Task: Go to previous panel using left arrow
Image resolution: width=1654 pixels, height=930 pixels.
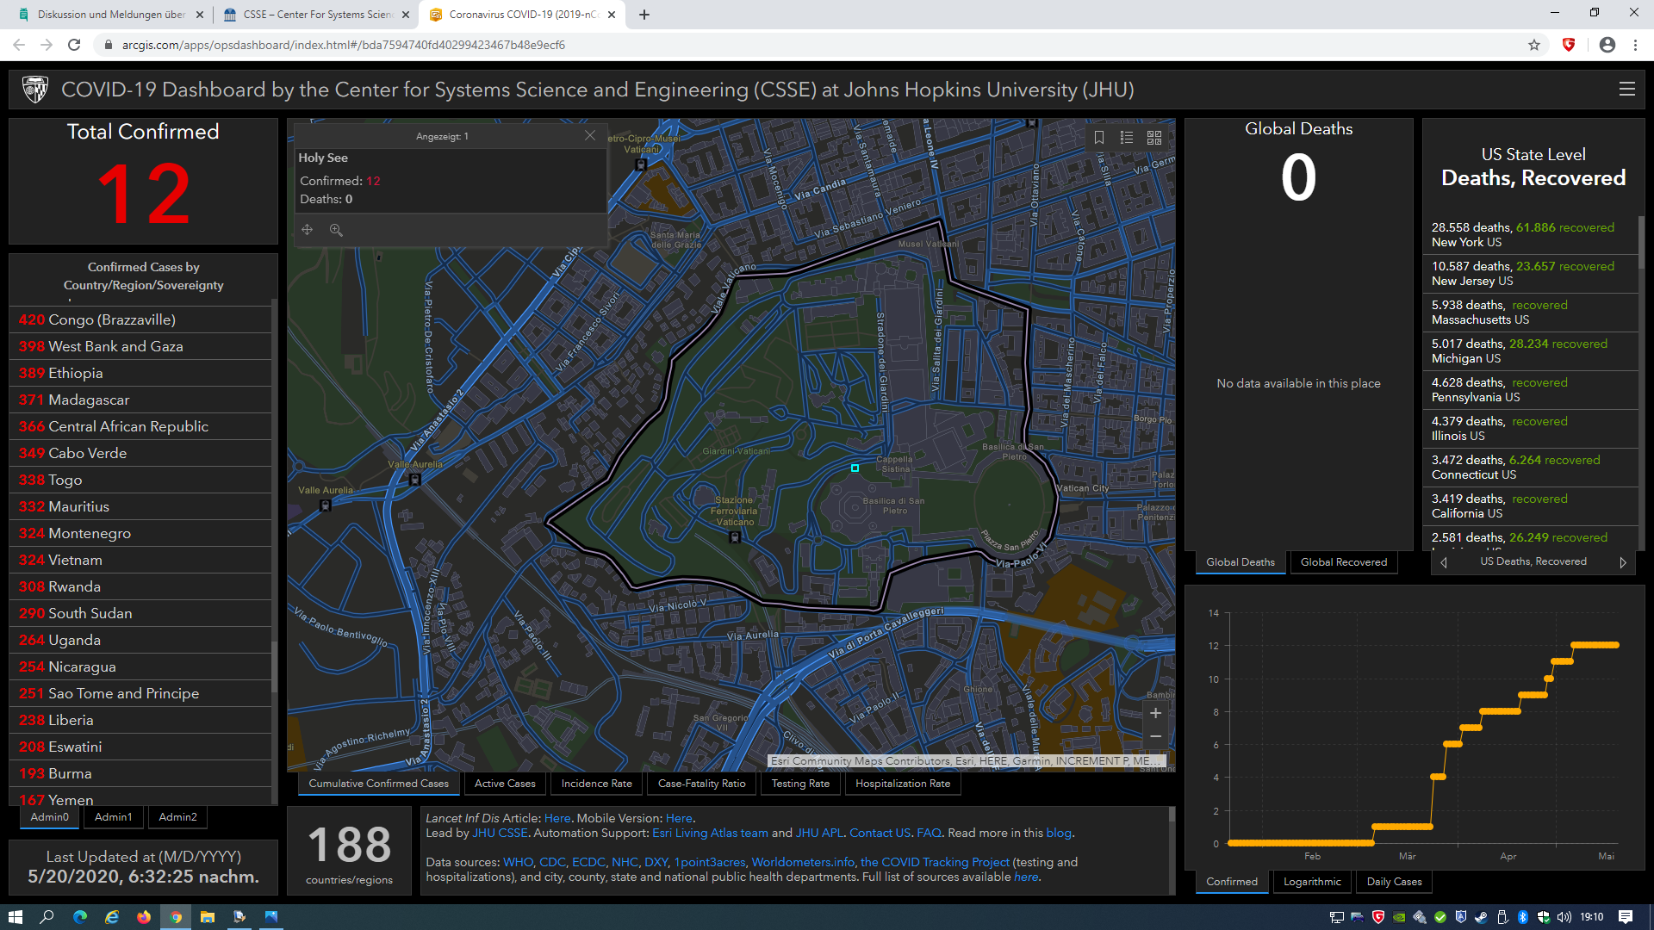Action: coord(1444,562)
